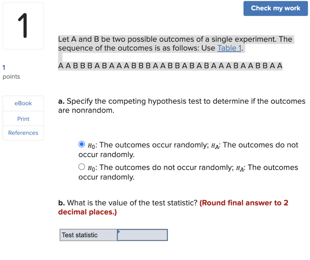Click the points label below the score
310x260 pixels.
[x=11, y=77]
